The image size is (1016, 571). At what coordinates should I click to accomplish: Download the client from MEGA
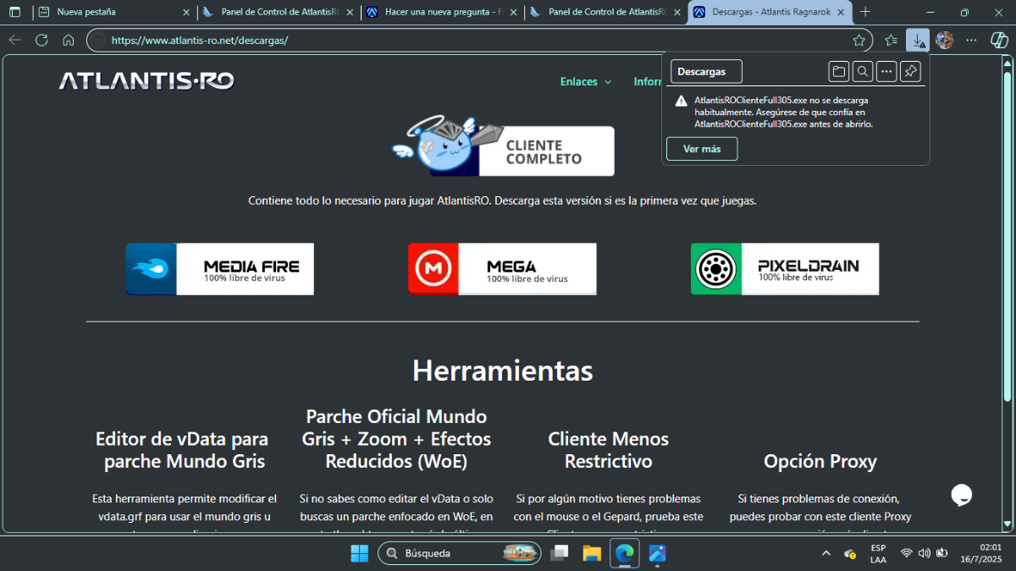click(x=502, y=269)
